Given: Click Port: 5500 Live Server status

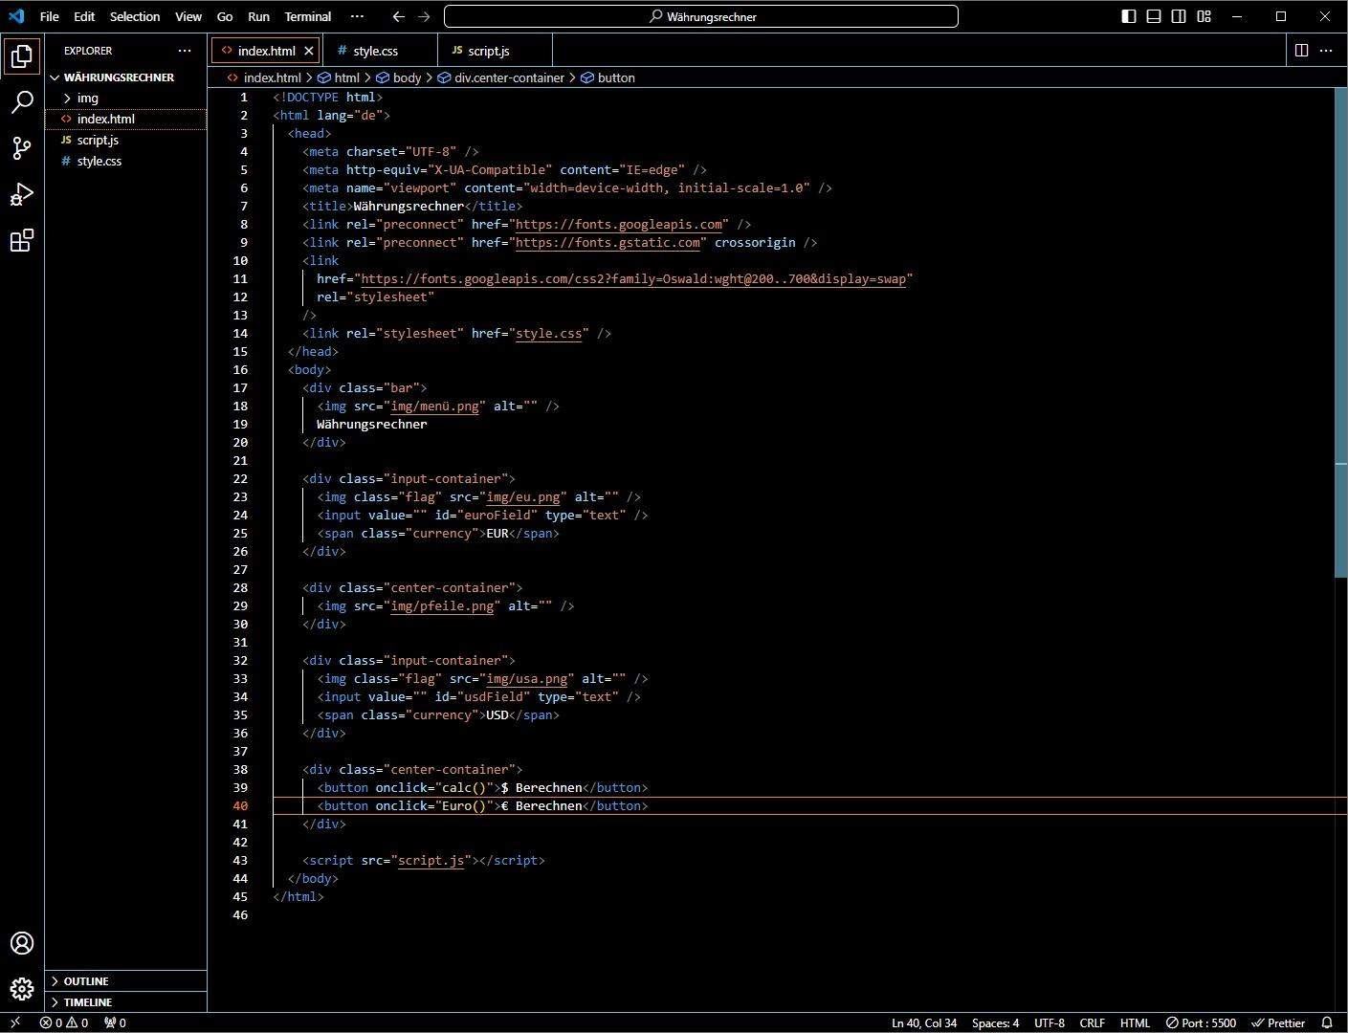Looking at the screenshot, I should pos(1201,1022).
